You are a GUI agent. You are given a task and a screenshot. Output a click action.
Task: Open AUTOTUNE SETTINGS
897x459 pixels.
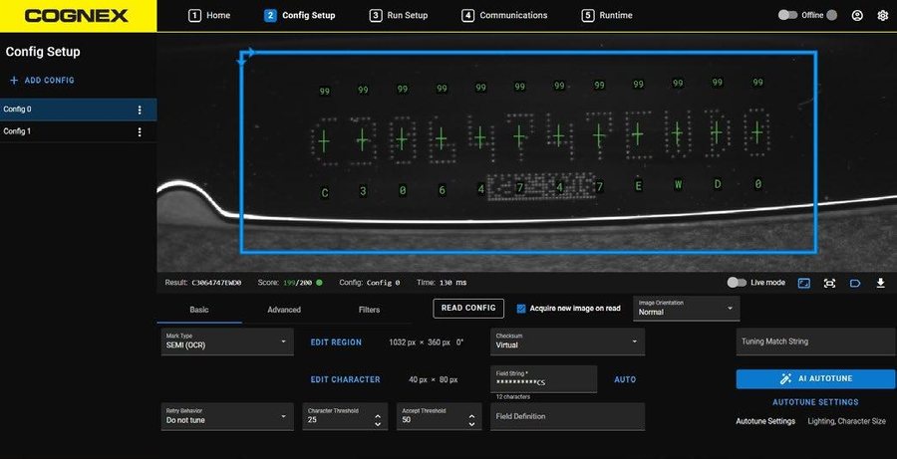(x=815, y=402)
